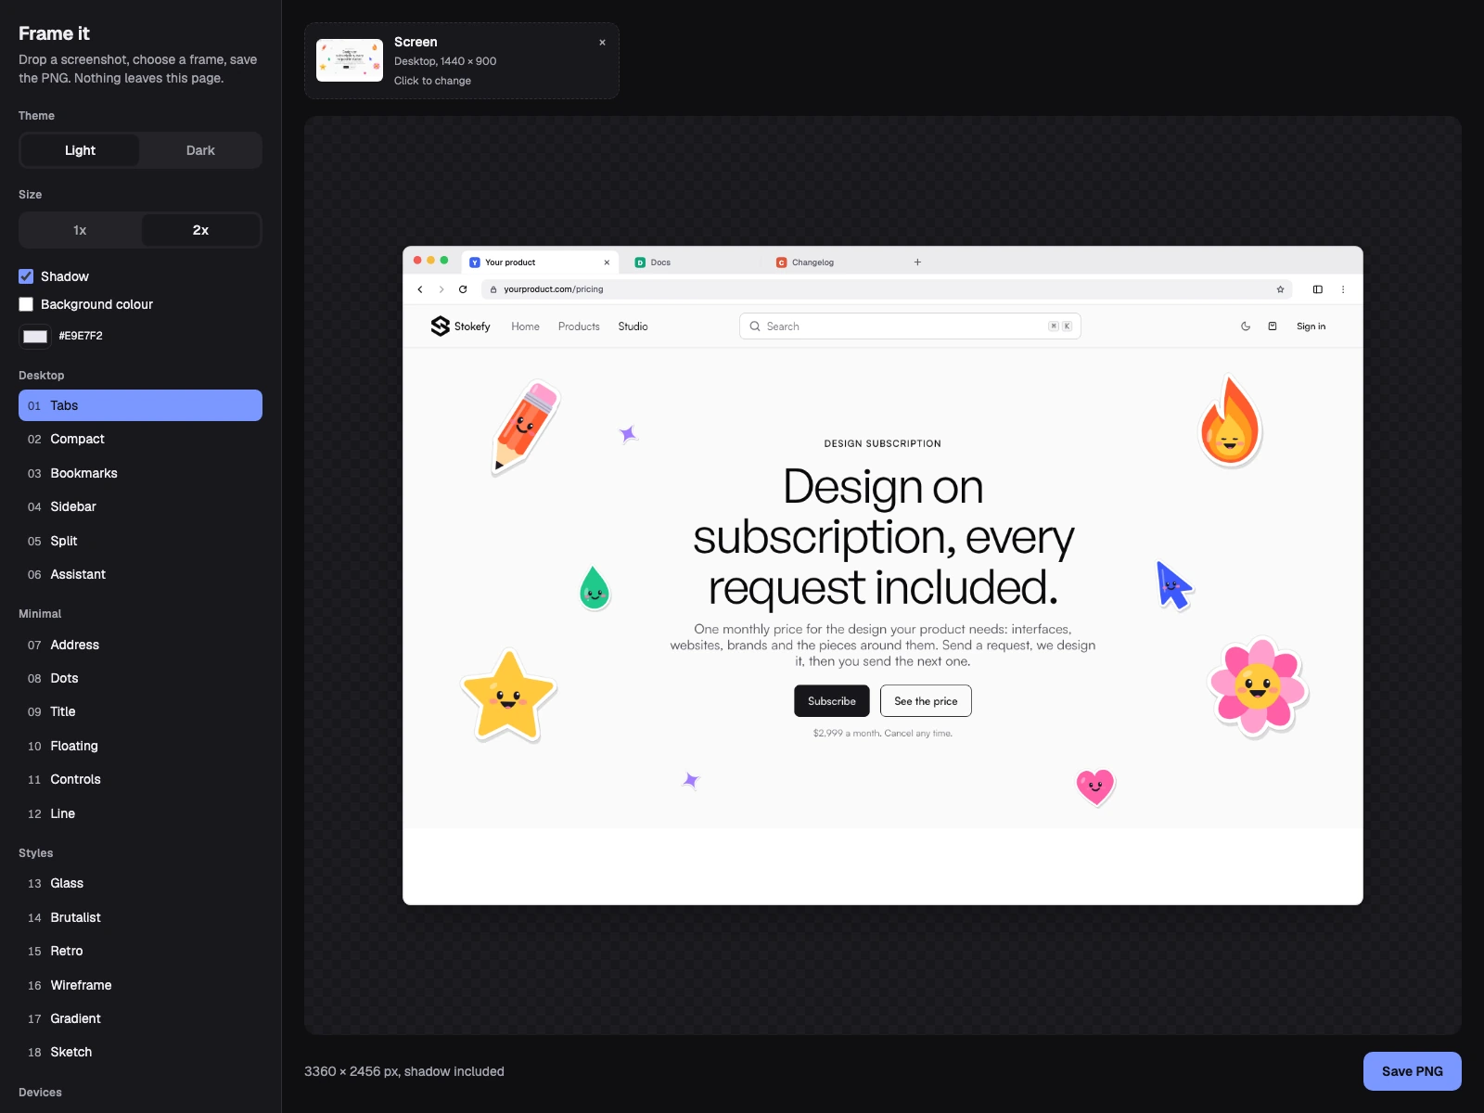The height and width of the screenshot is (1113, 1484).
Task: Click the browser back arrow in preview
Action: (420, 289)
